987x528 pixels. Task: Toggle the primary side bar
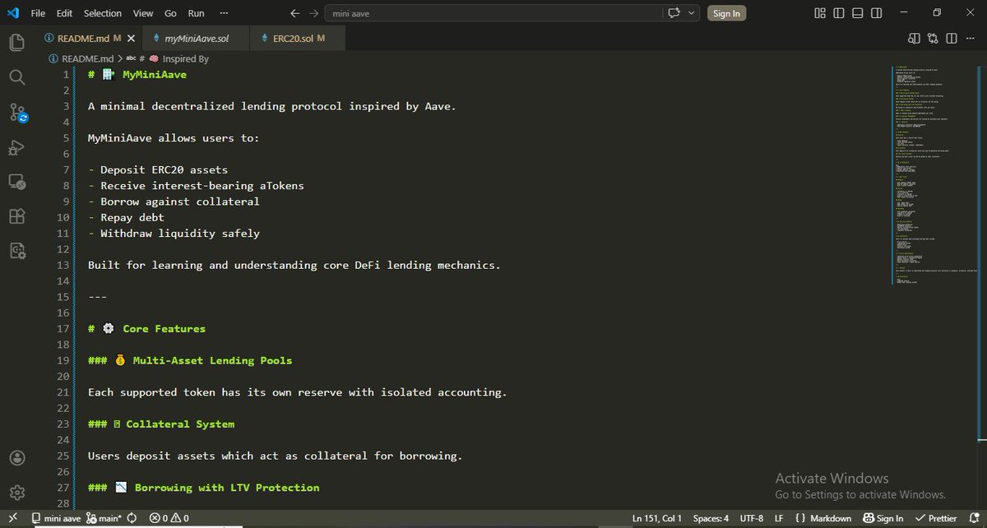click(838, 13)
